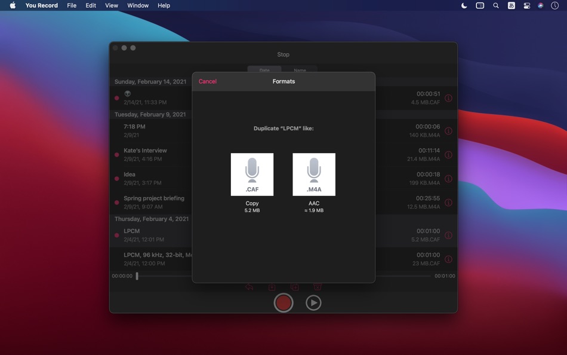Open the File menu
The height and width of the screenshot is (355, 567).
coord(72,5)
